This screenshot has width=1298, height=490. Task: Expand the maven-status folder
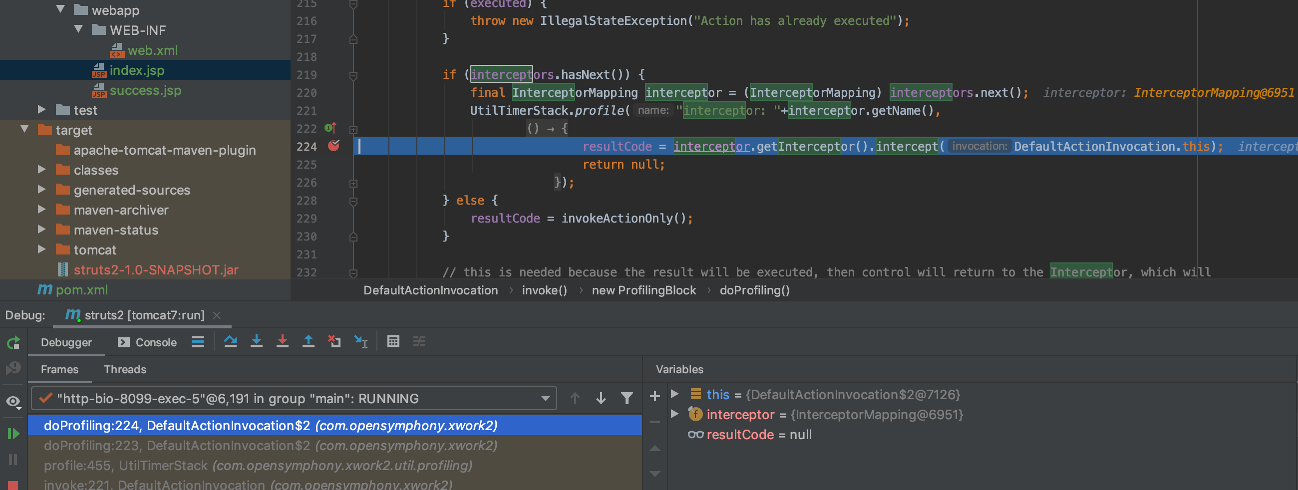(x=42, y=229)
